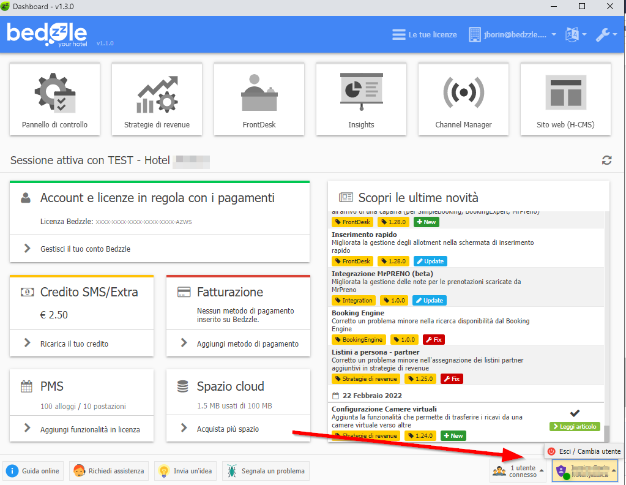Click the 1.24.0 version tag

420,435
